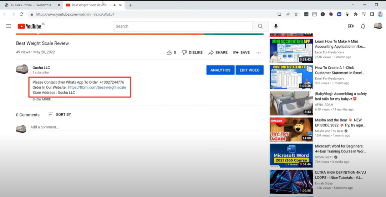Focus the YouTube search box
This screenshot has height=197, width=386.
[x=183, y=26]
